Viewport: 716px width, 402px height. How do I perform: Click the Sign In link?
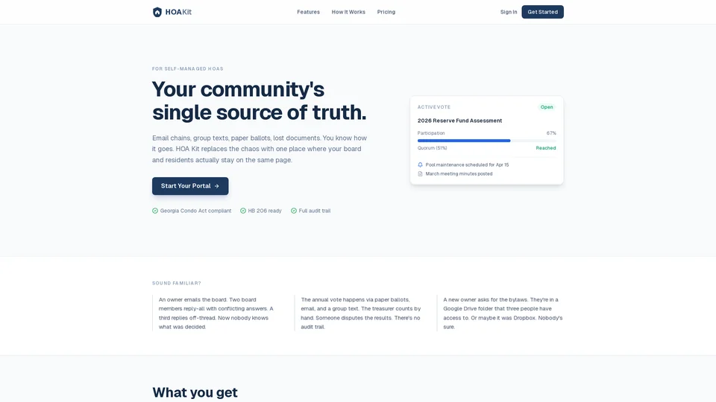click(509, 12)
